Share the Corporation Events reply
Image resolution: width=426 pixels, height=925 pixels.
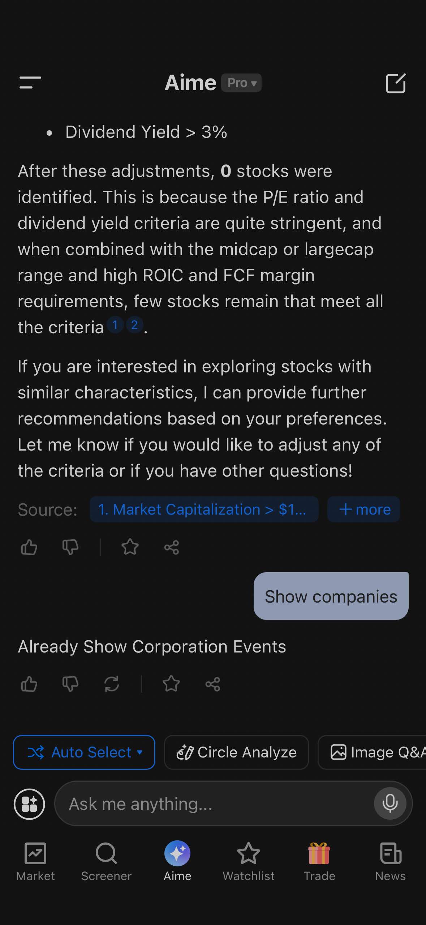click(213, 684)
